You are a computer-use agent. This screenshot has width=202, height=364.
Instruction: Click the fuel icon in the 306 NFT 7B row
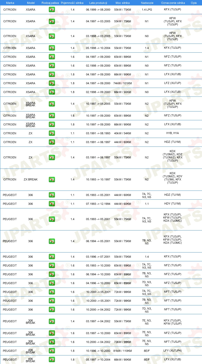52,301
